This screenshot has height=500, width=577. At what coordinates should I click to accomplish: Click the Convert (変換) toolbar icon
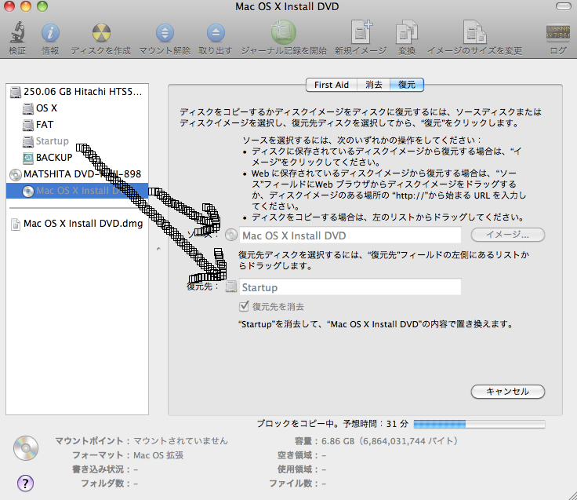pyautogui.click(x=407, y=32)
